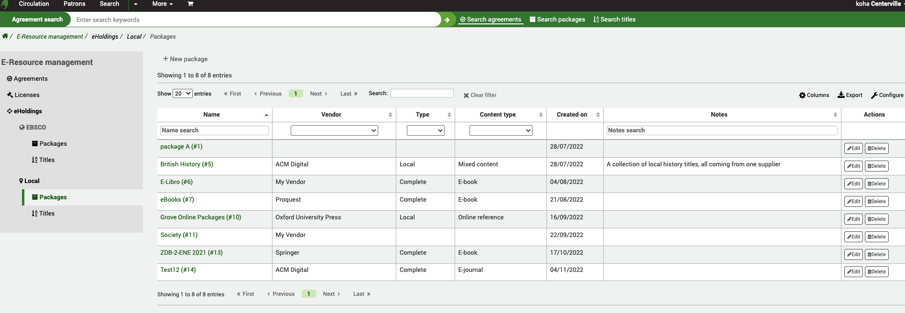
Task: Open the More menu in top bar
Action: tap(162, 4)
